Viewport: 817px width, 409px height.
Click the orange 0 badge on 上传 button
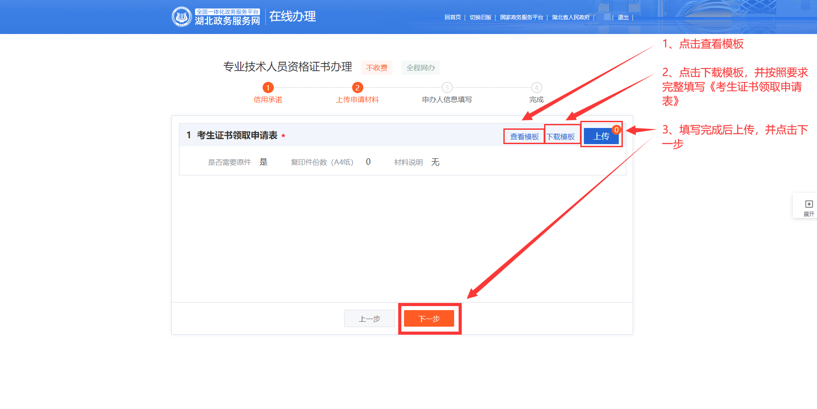coord(616,130)
